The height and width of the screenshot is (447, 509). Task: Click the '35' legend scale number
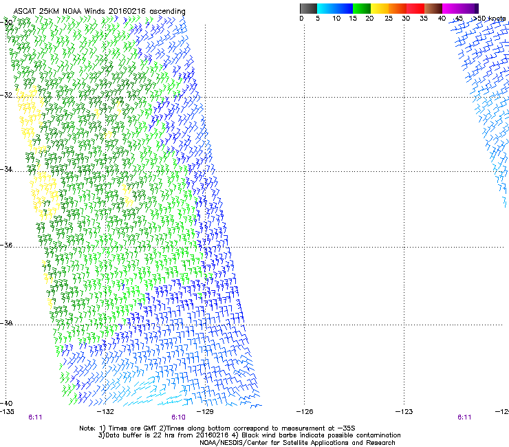click(x=424, y=19)
